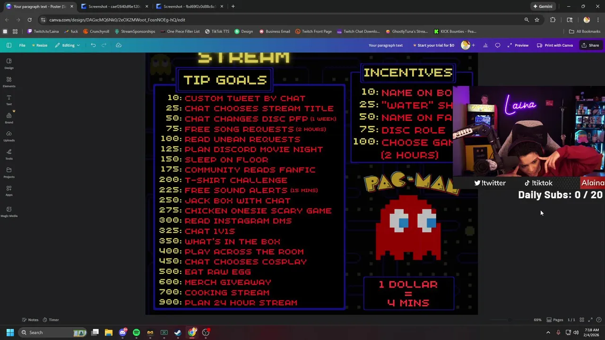Open the All Bookmarks folder
Viewport: 605px width, 340px height.
click(x=585, y=32)
